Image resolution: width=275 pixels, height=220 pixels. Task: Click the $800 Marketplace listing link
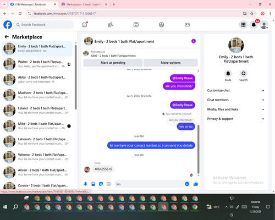click(113, 56)
